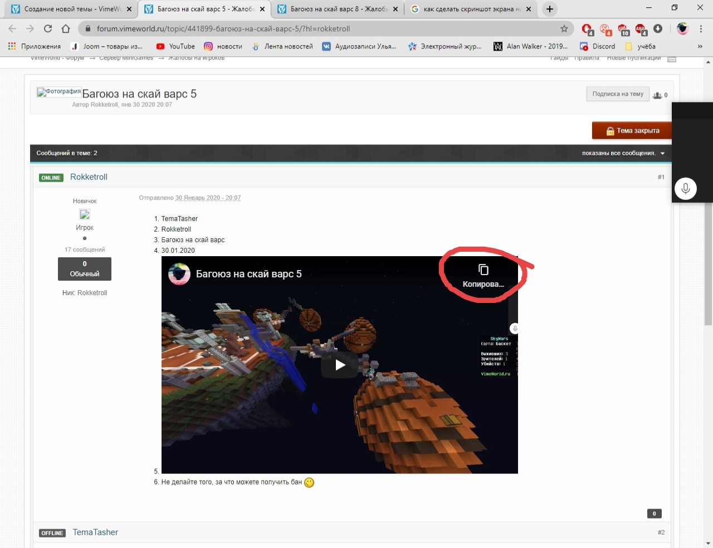The image size is (713, 548).
Task: Open the post #1 permalink
Action: point(661,177)
